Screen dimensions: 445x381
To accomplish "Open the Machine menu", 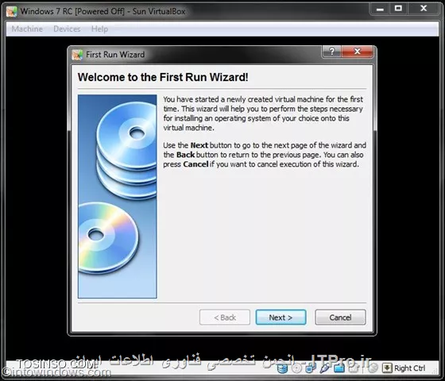I will (27, 29).
